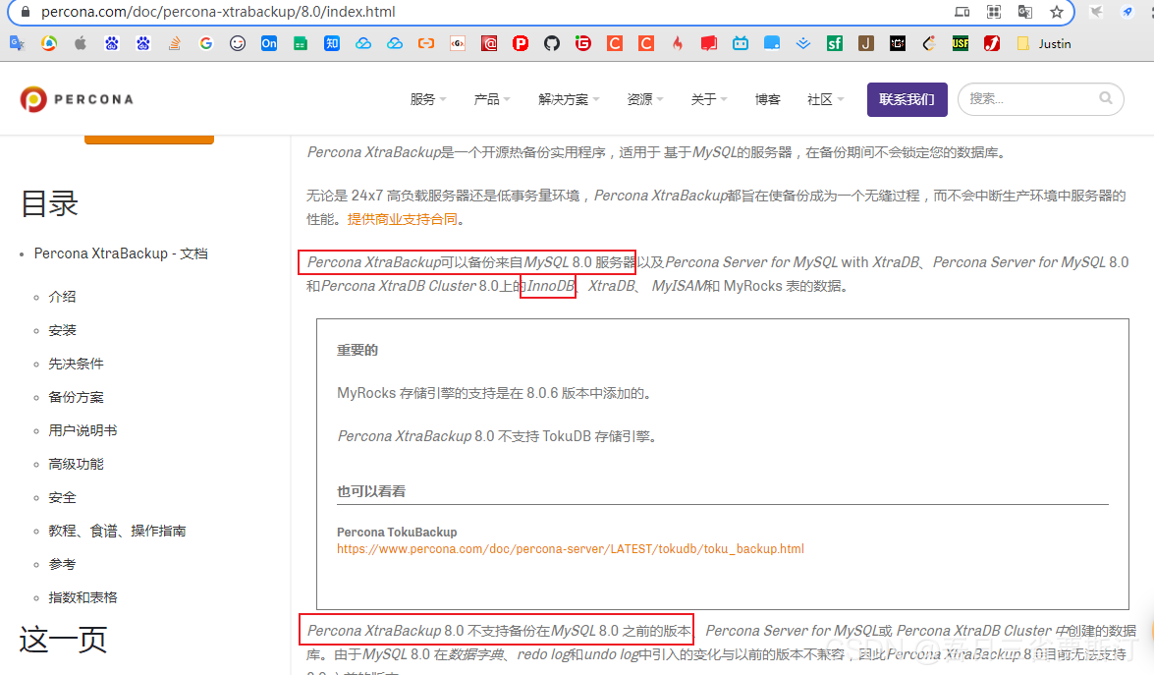Viewport: 1154px width, 675px height.
Task: Open the Zhihu bookmark icon
Action: (332, 43)
